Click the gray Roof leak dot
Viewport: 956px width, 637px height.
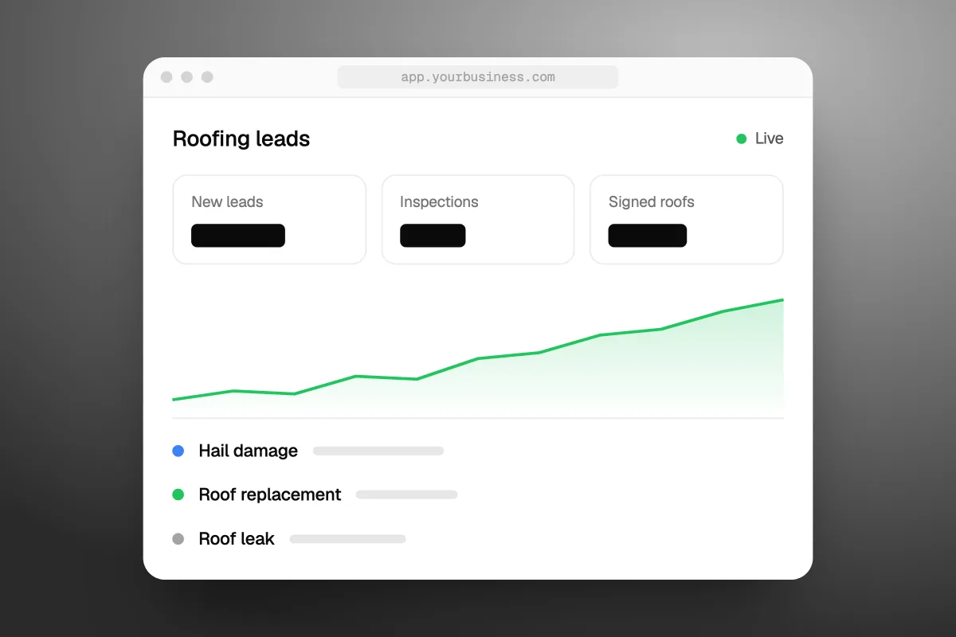coord(178,539)
